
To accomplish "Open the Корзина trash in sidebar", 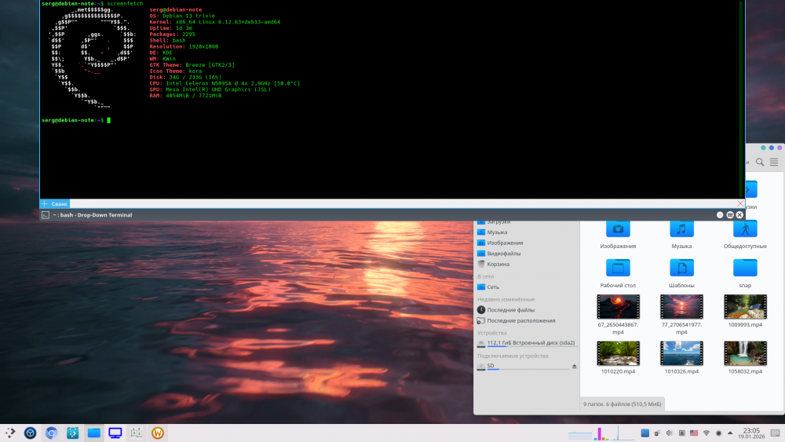I will click(498, 265).
